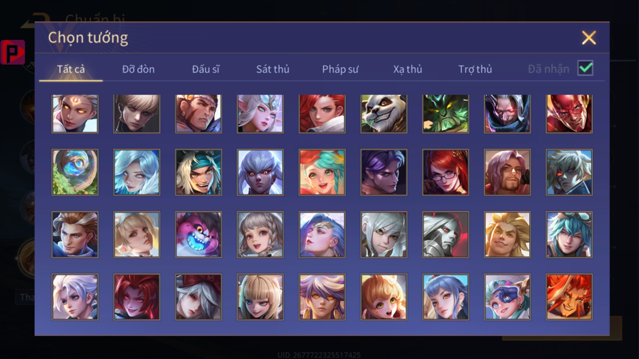639x359 pixels.
Task: Filter heroes by Sát thủ
Action: pyautogui.click(x=272, y=69)
